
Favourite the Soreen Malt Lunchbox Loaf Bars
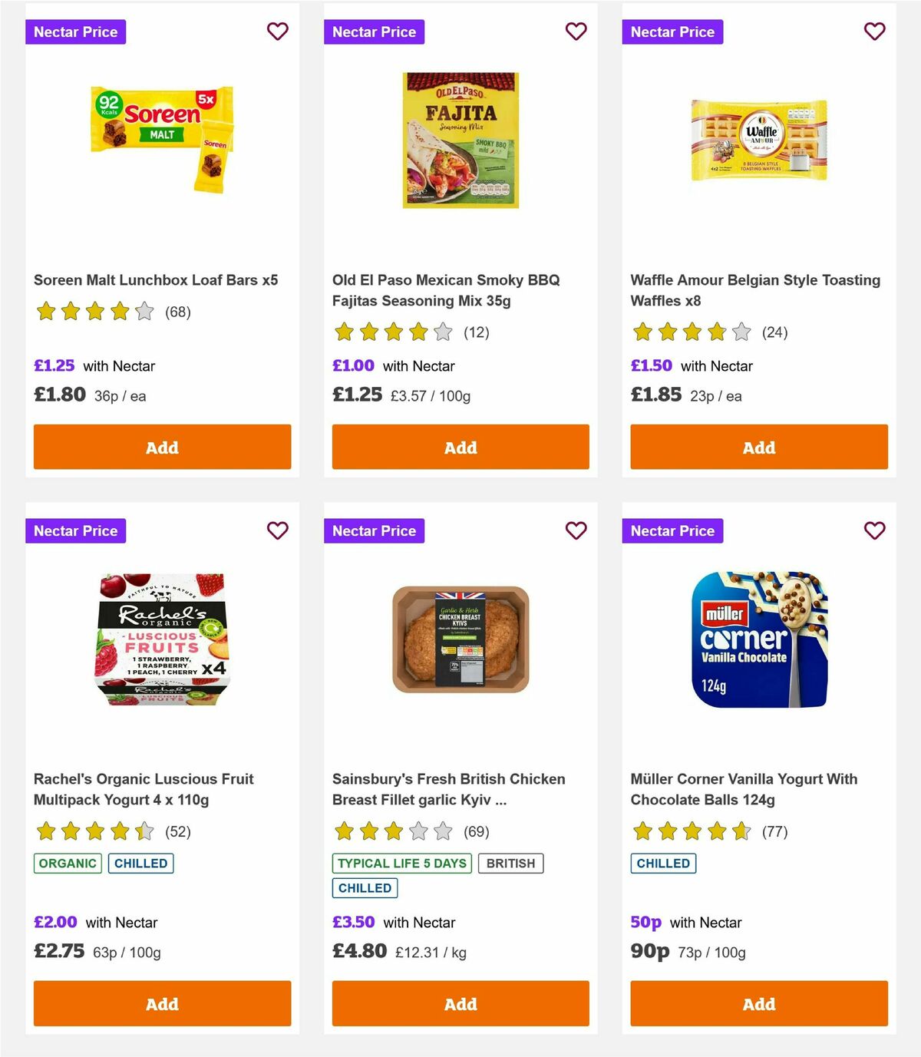[277, 31]
